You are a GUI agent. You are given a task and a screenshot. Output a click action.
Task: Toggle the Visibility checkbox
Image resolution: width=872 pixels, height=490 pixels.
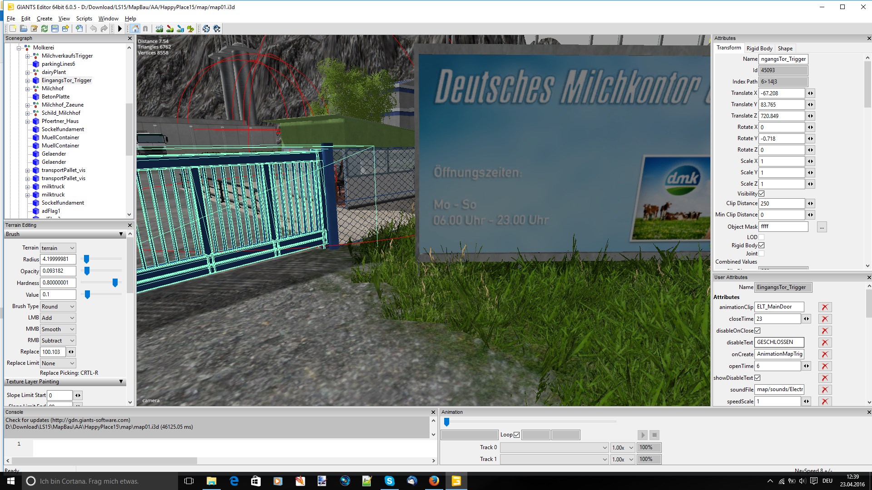pyautogui.click(x=762, y=194)
